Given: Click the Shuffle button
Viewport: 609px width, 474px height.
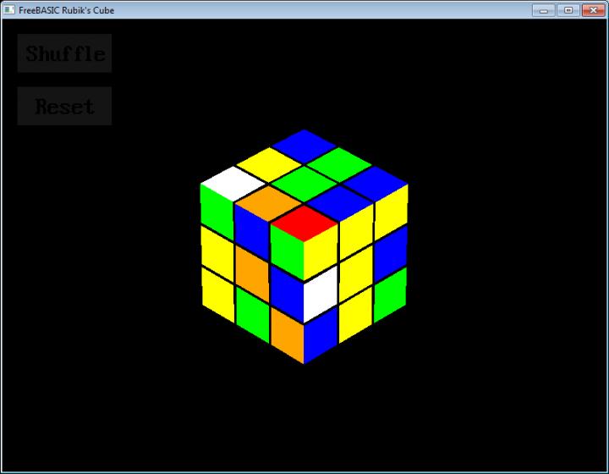Looking at the screenshot, I should [x=64, y=52].
